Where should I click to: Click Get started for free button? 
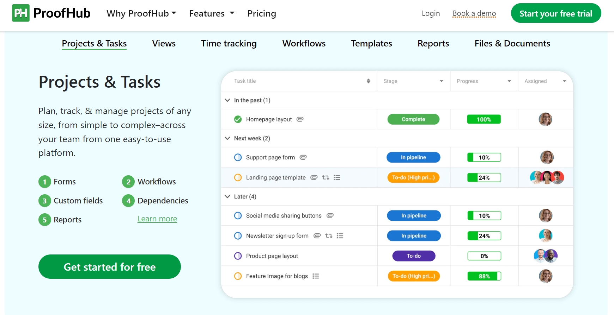pyautogui.click(x=110, y=267)
